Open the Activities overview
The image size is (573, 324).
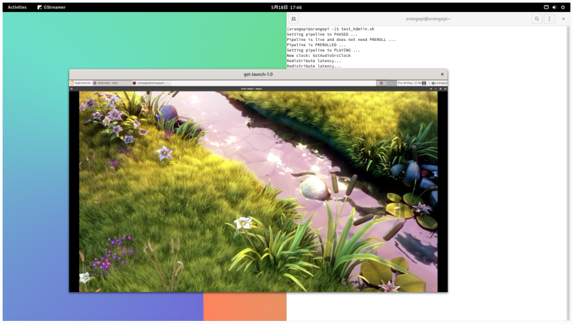17,7
